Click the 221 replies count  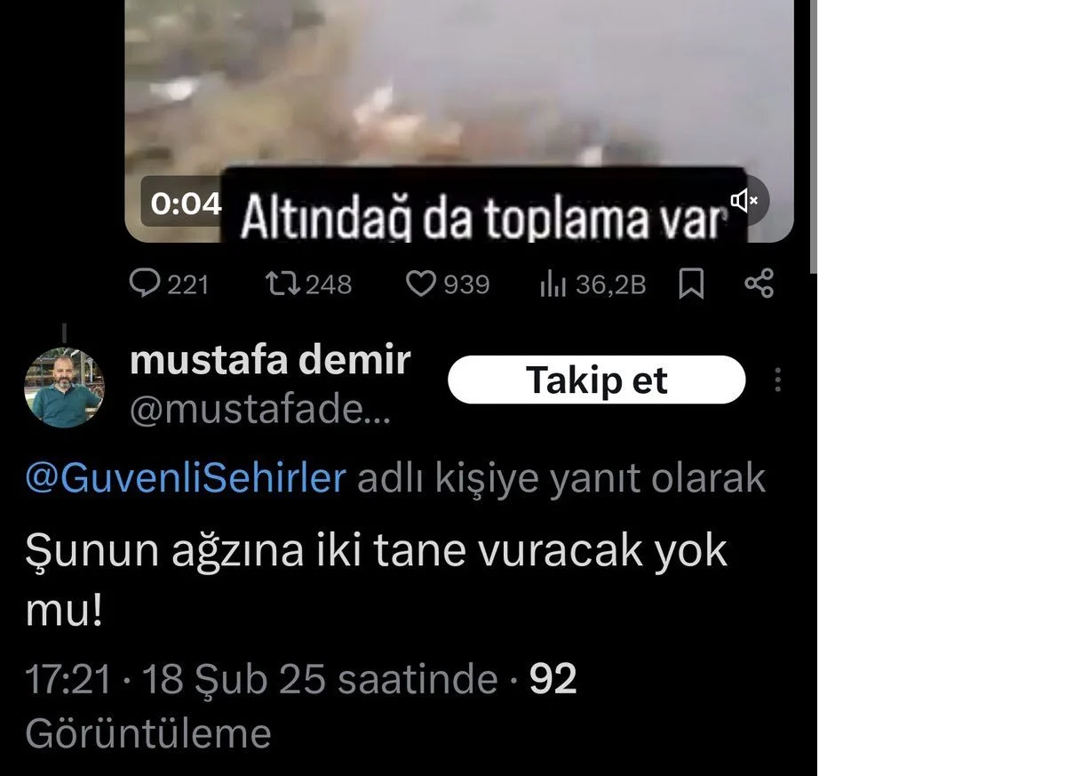[188, 284]
